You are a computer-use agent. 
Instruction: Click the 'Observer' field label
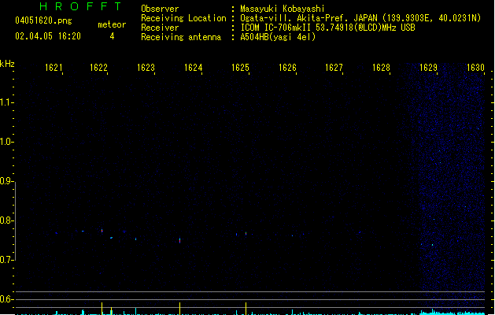pyautogui.click(x=160, y=9)
